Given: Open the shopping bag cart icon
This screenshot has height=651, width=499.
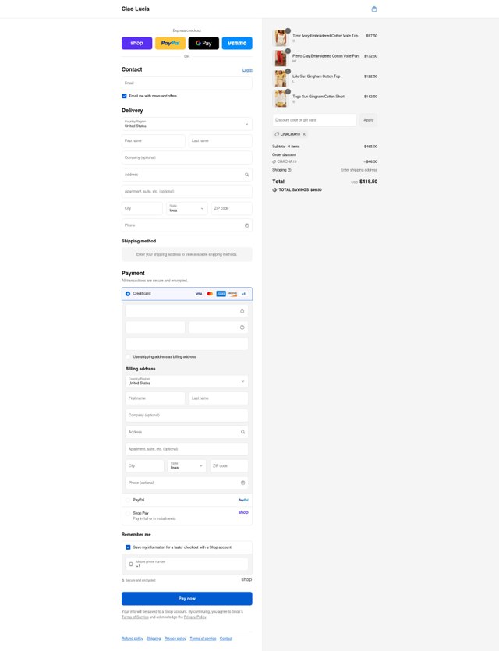Looking at the screenshot, I should click(x=374, y=9).
